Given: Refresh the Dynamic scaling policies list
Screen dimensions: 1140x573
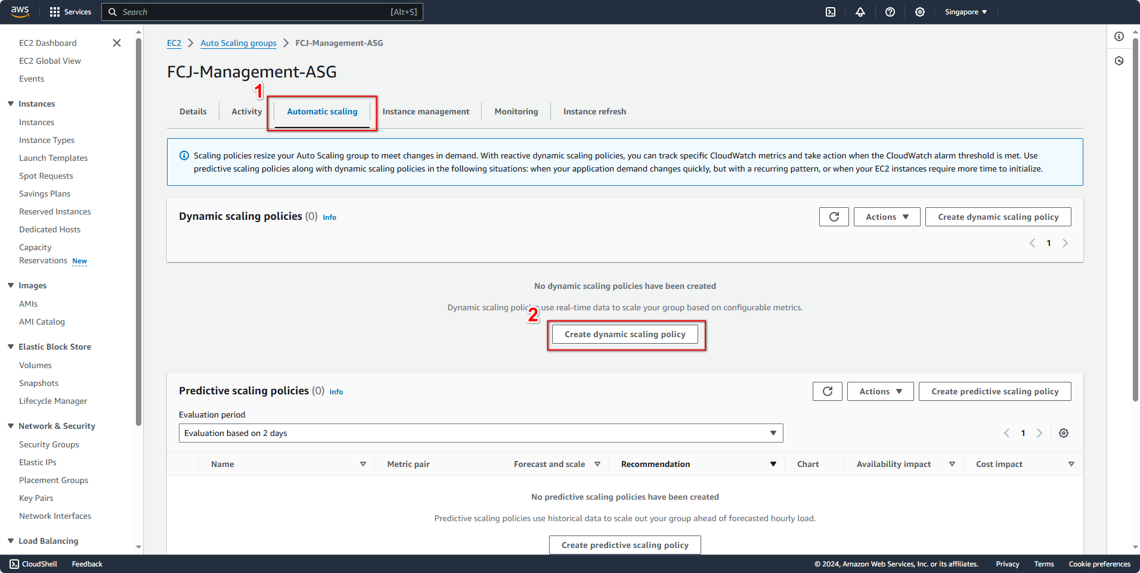Looking at the screenshot, I should click(834, 216).
